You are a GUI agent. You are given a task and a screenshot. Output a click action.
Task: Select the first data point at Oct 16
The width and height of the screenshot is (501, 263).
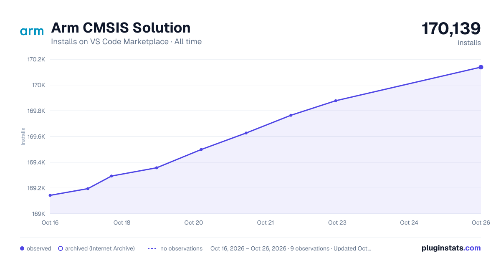tap(50, 195)
